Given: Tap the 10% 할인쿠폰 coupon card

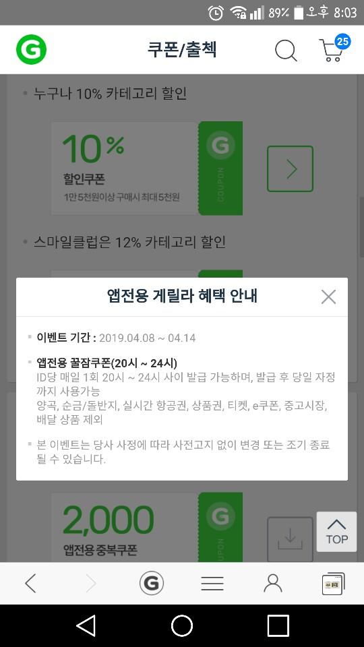Looking at the screenshot, I should point(147,168).
